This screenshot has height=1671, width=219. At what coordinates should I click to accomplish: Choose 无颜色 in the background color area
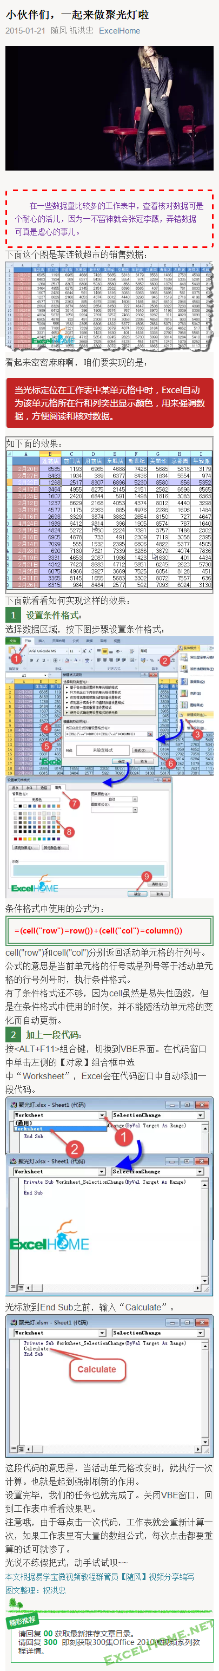point(36,800)
